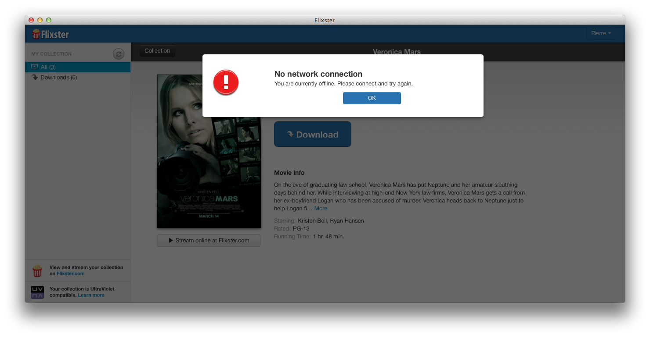Click the UltraViolet UV logo icon
This screenshot has width=650, height=337.
[x=37, y=292]
